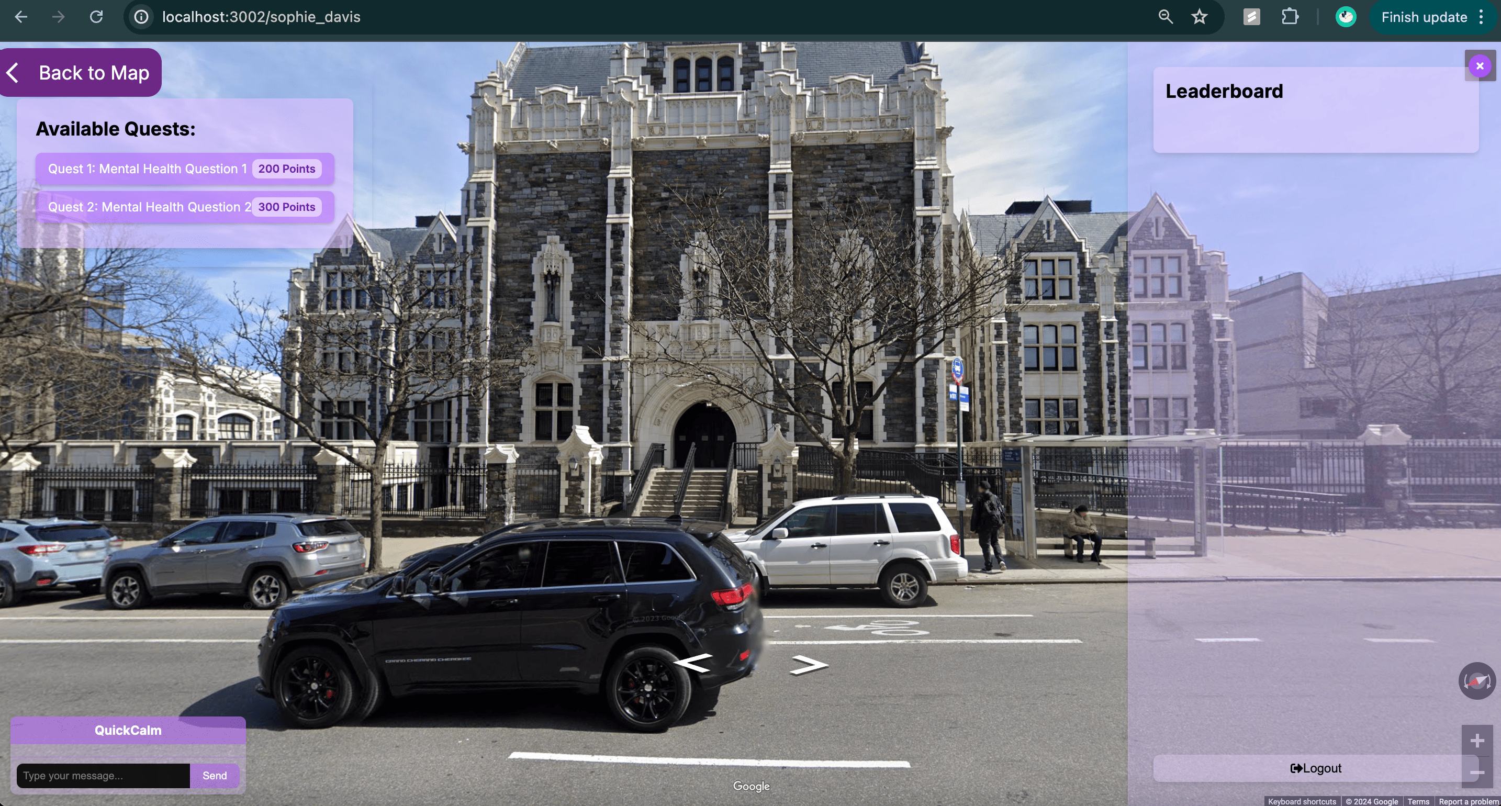Viewport: 1501px width, 806px height.
Task: Click the Logout button
Action: (x=1315, y=768)
